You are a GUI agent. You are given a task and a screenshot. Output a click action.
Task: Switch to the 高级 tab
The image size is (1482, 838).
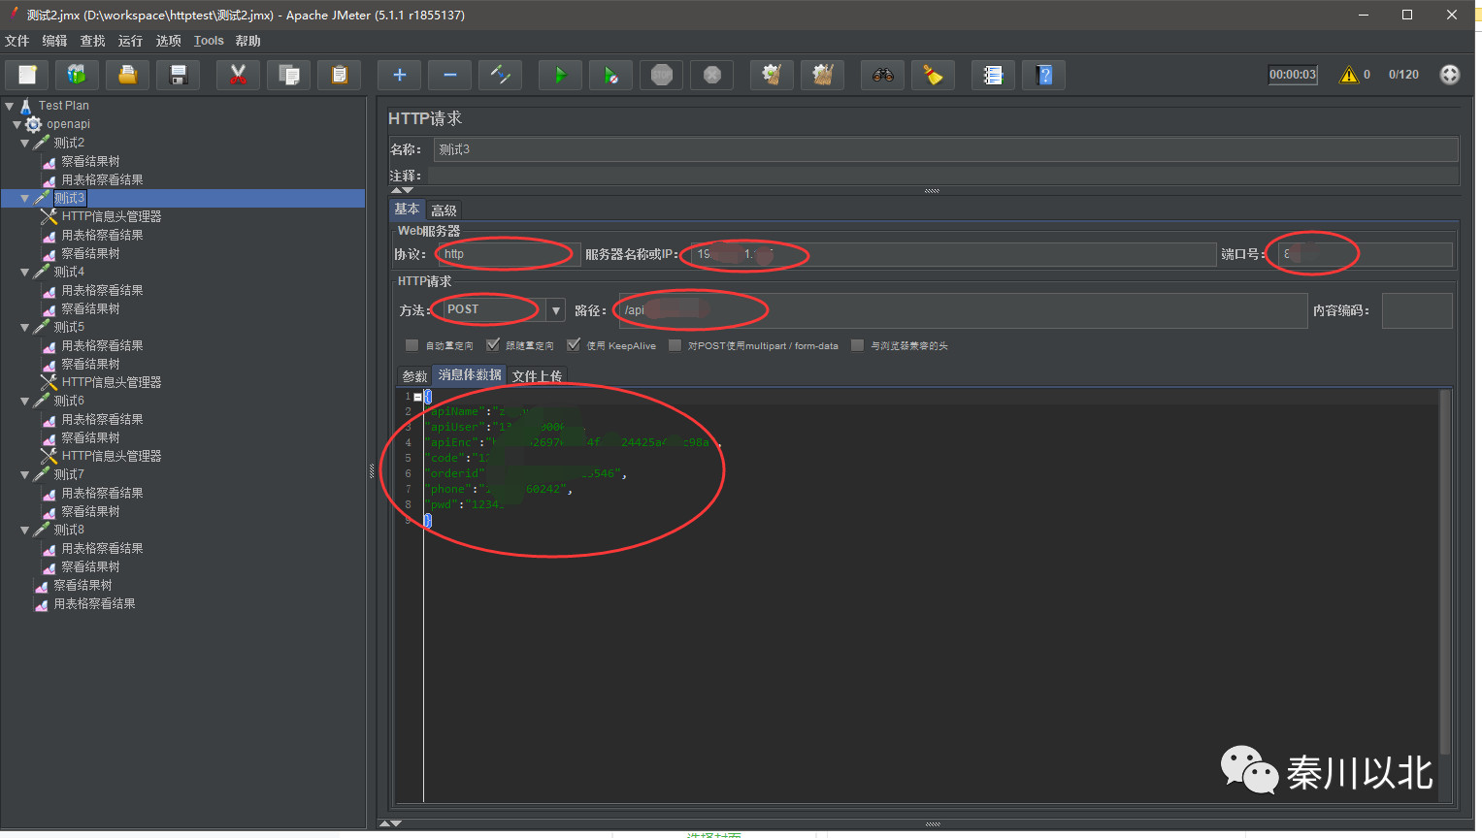(444, 210)
